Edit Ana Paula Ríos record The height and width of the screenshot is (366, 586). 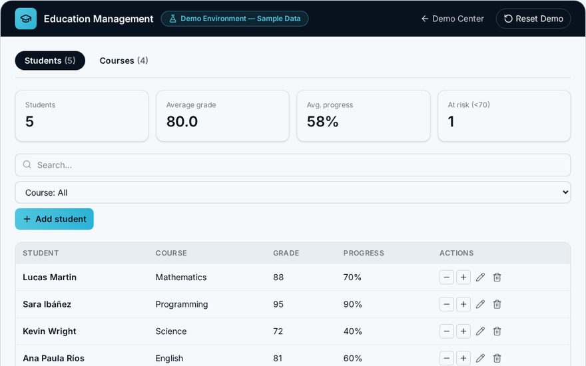click(x=480, y=358)
